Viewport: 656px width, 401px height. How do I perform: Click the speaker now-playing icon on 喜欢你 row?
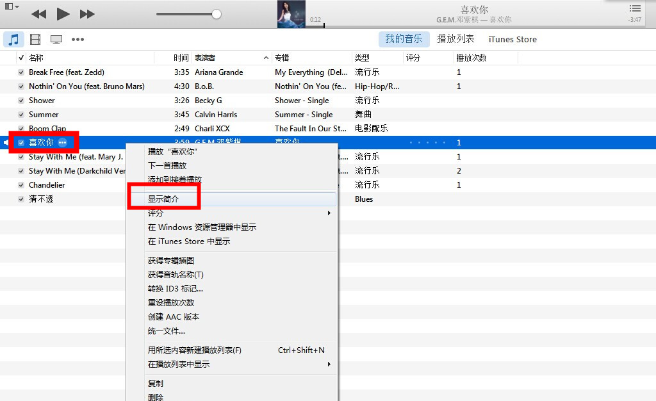point(6,143)
